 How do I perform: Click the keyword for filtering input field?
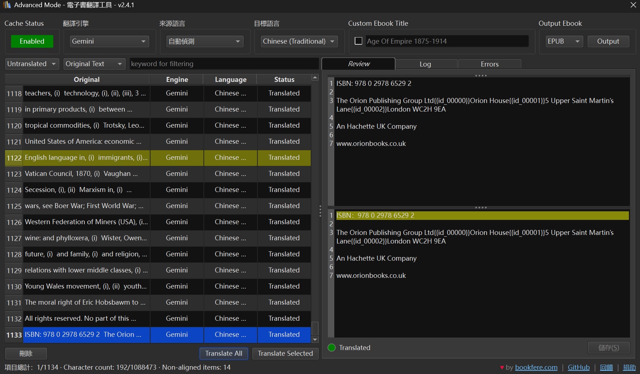[223, 64]
